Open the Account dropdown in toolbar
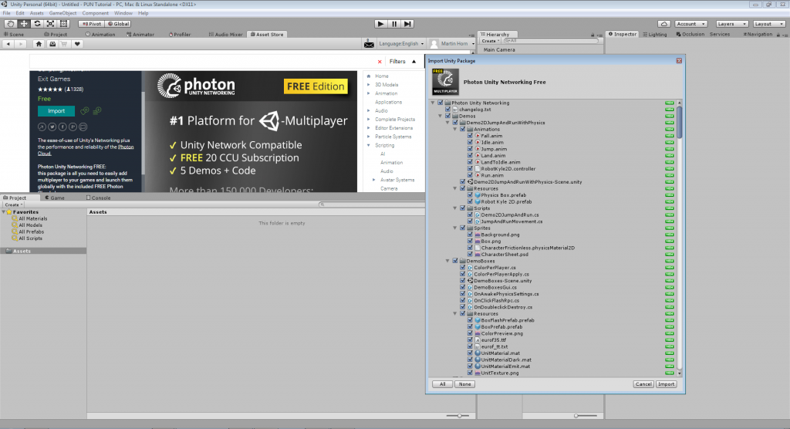The height and width of the screenshot is (429, 790). [x=690, y=24]
